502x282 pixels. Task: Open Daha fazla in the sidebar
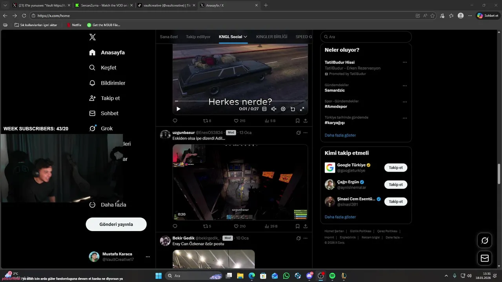click(x=107, y=205)
